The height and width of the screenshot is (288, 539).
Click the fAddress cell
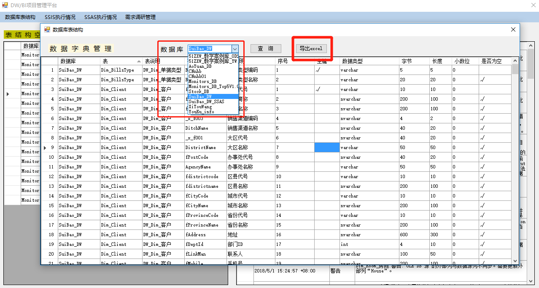[x=205, y=235]
